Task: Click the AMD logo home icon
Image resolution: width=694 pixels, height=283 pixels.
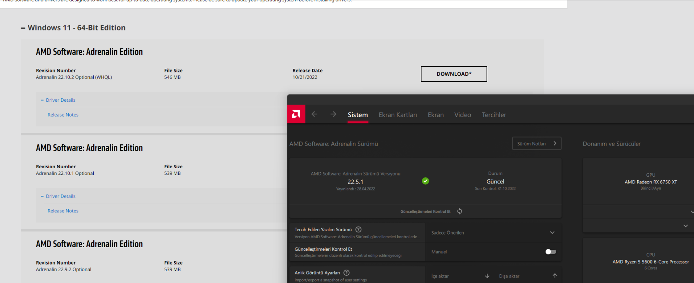Action: click(x=296, y=114)
